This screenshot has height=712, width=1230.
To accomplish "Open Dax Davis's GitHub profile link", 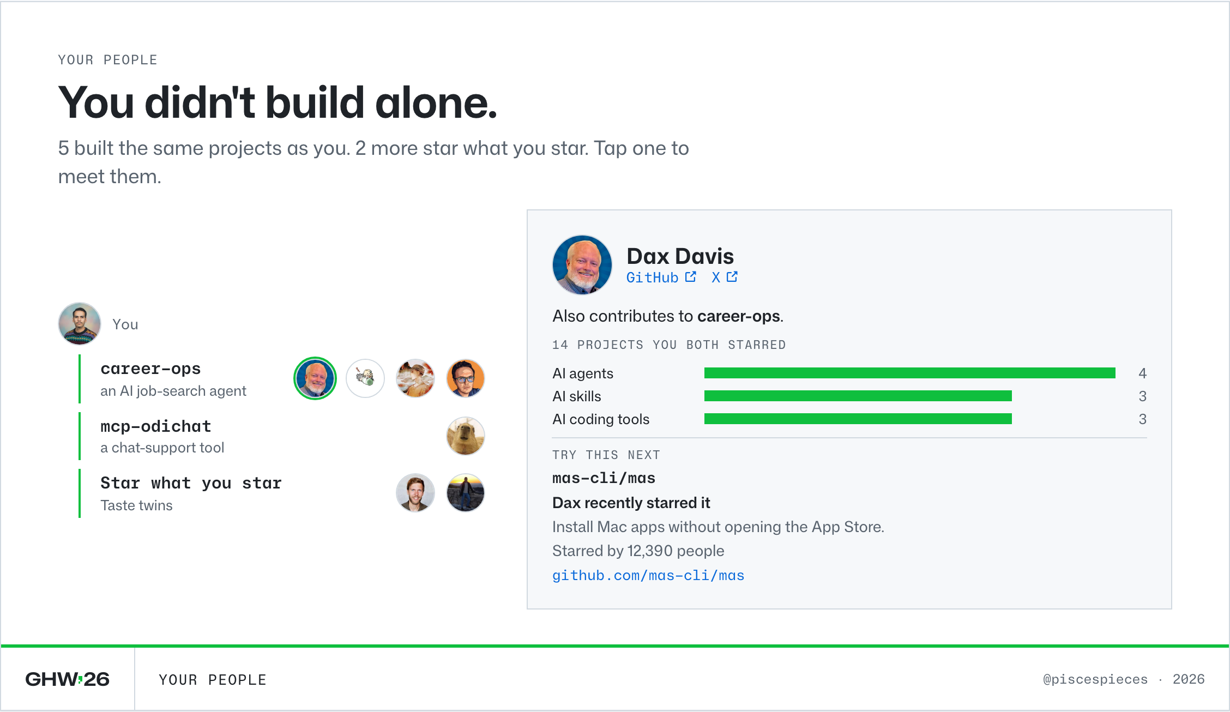I will (x=652, y=277).
